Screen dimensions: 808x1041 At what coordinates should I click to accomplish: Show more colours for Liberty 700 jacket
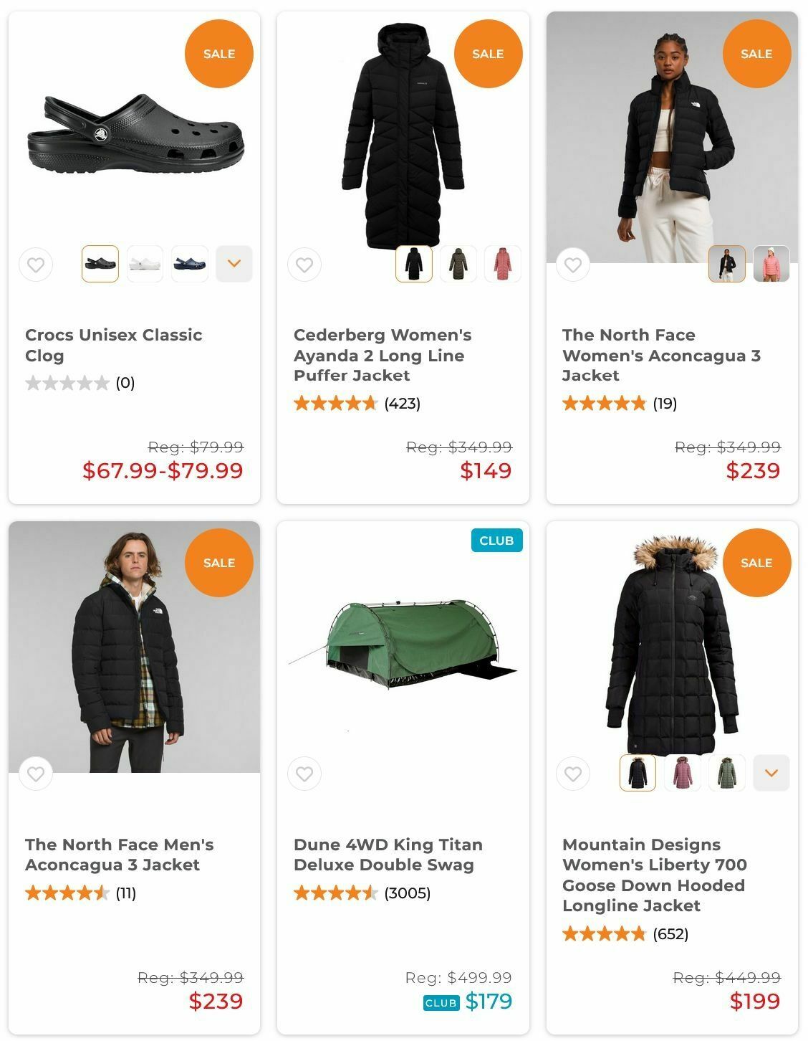(x=771, y=773)
